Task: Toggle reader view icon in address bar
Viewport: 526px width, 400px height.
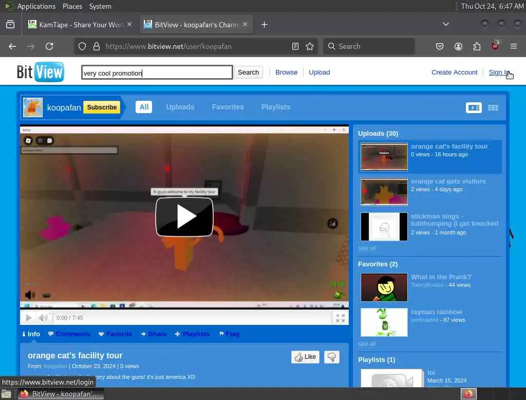Action: [295, 46]
